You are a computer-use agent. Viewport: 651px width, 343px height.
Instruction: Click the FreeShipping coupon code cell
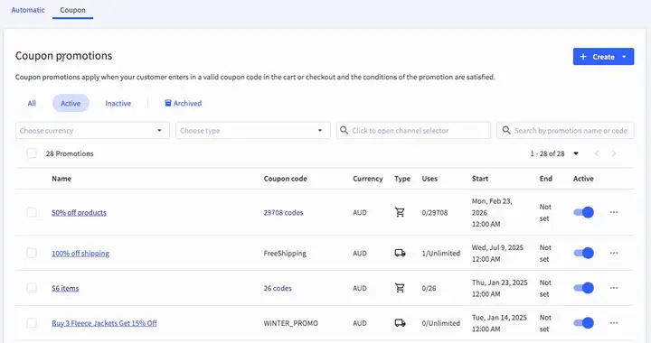[x=285, y=253]
